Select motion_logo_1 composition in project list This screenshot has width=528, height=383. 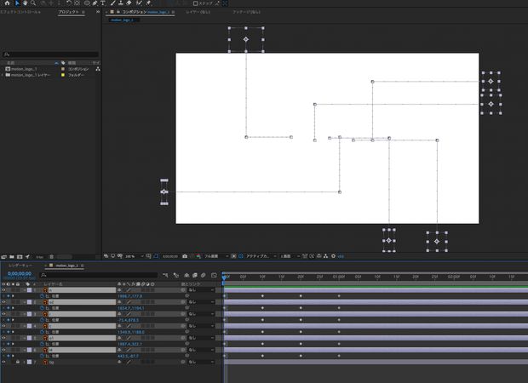[24, 69]
